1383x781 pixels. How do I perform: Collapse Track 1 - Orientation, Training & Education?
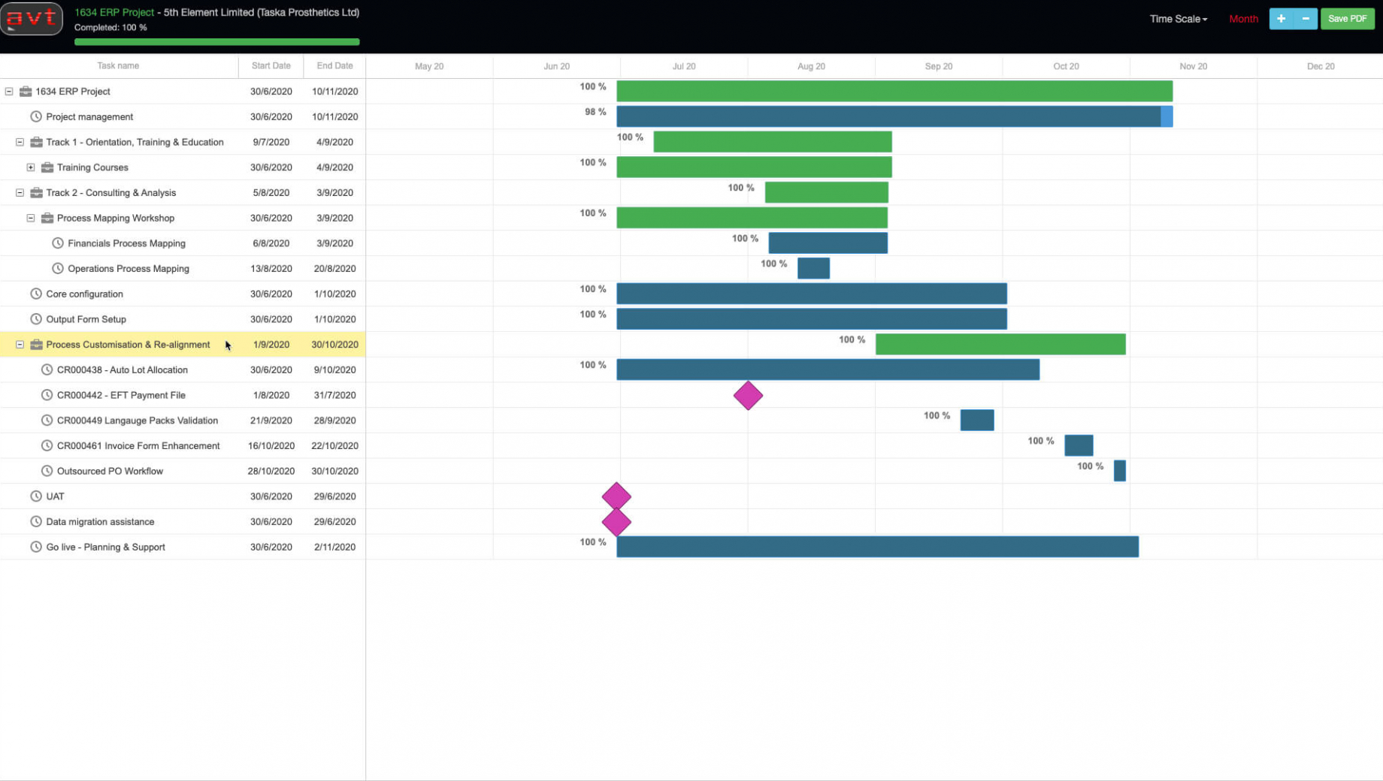click(19, 142)
